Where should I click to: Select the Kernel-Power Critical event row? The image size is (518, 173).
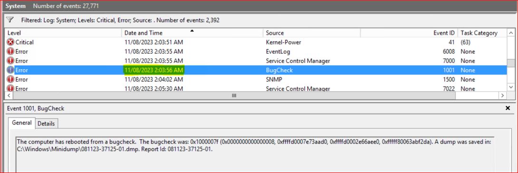(256, 42)
